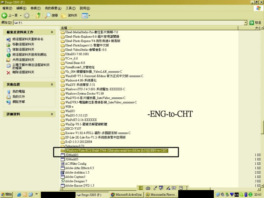Select the WIN-e folder icon
264x198 pixels.
click(x=63, y=107)
